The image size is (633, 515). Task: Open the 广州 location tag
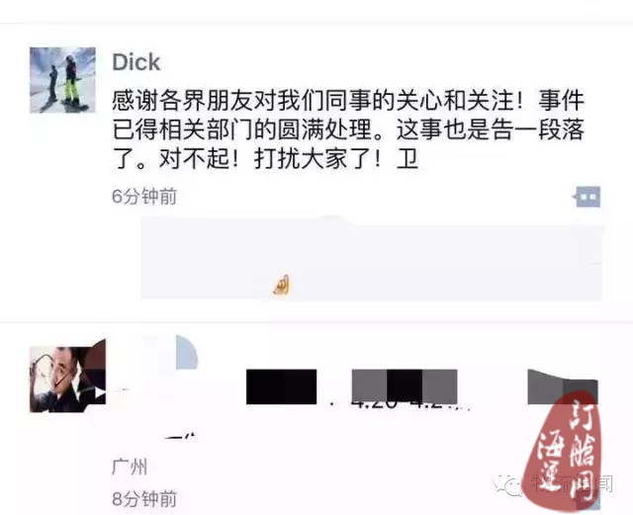tap(130, 467)
